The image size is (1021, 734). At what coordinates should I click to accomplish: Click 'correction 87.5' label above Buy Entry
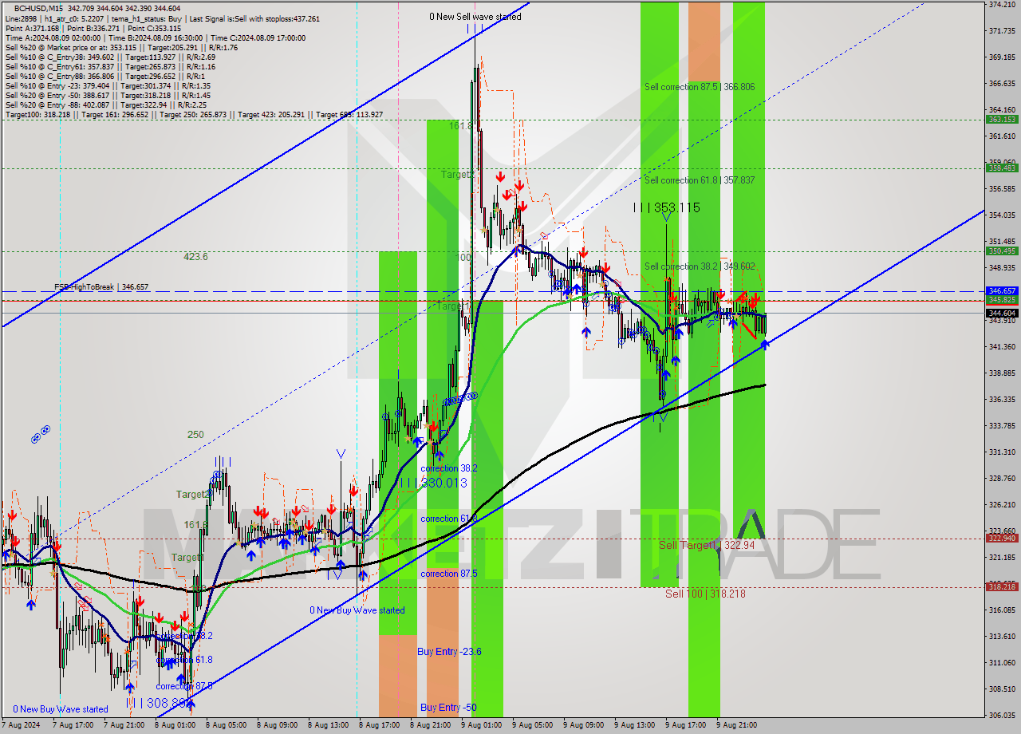tap(449, 574)
